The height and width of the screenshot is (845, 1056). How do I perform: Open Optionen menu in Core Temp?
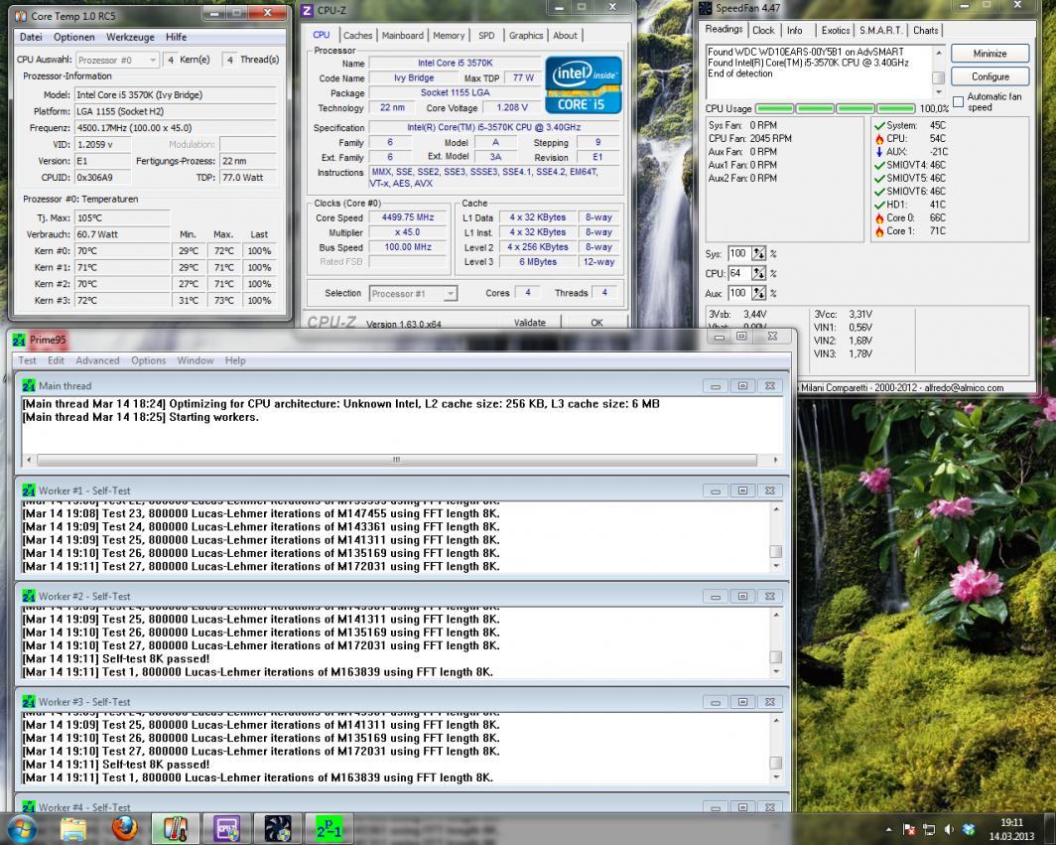pos(74,37)
